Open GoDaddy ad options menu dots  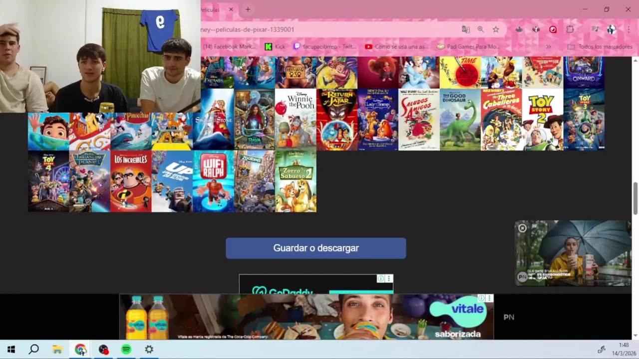389,279
